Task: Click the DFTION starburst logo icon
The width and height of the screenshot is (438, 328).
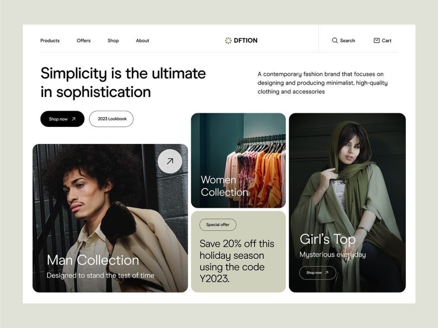Action: (x=228, y=41)
